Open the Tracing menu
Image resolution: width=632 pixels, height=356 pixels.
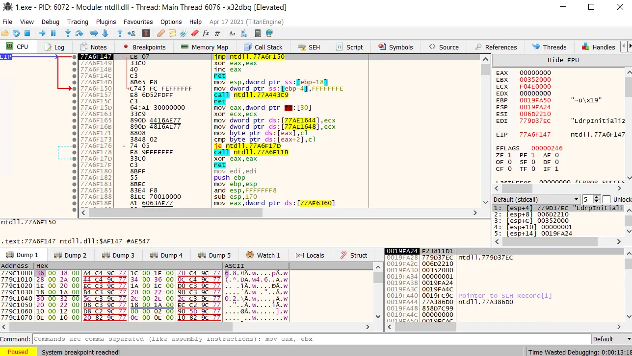tap(78, 22)
